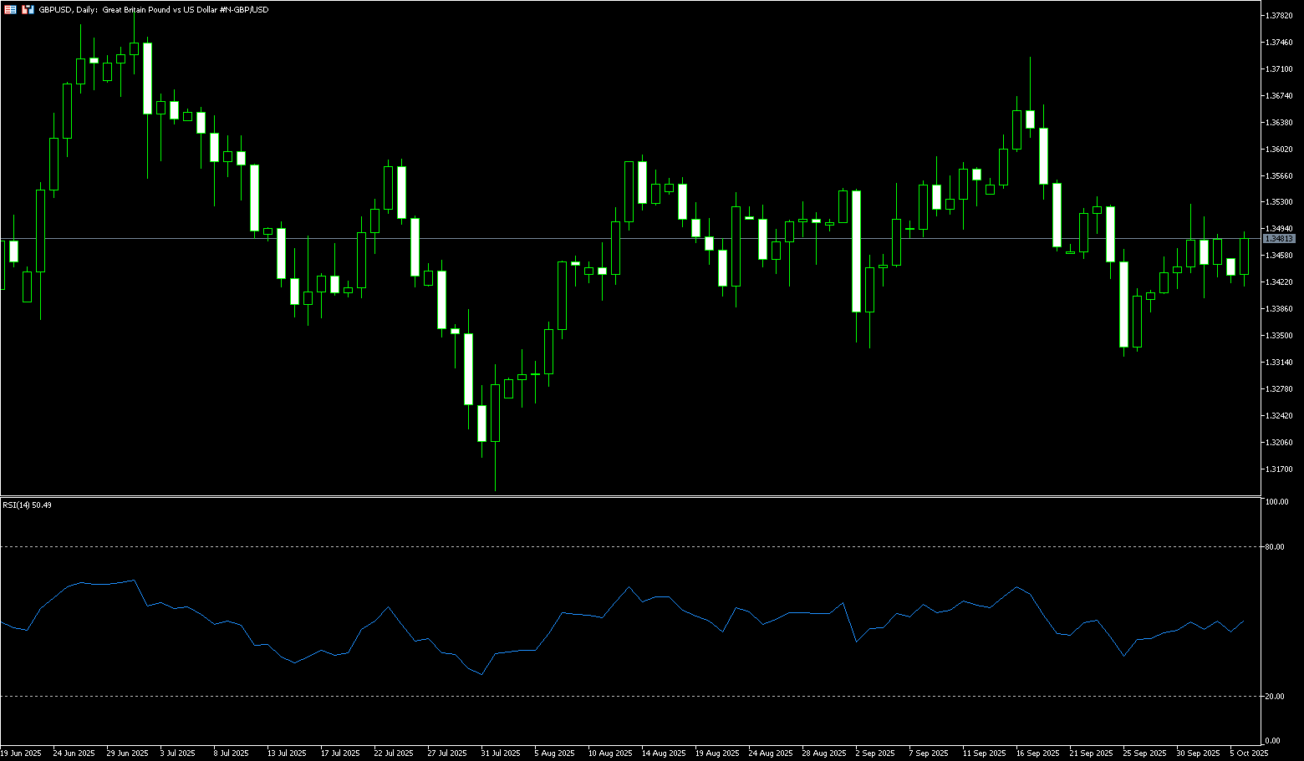The image size is (1304, 761).
Task: Click the 5 Oct 2025 date label
Action: [x=1249, y=753]
